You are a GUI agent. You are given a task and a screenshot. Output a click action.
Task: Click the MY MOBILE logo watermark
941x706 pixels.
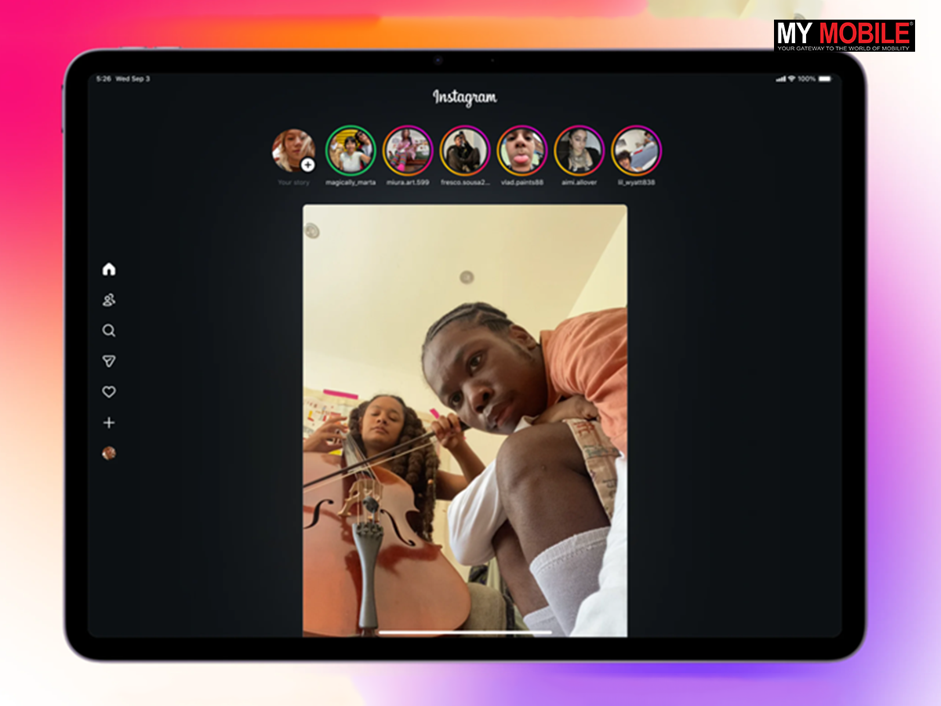pos(845,36)
